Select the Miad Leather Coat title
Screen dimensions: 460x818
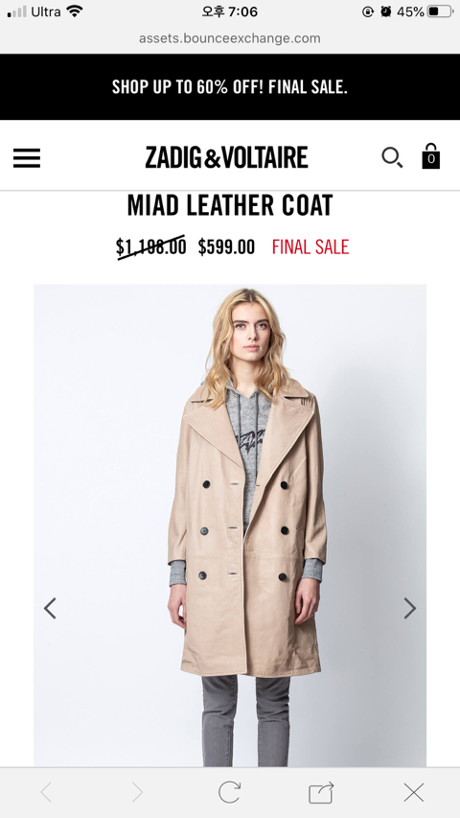[x=230, y=205]
